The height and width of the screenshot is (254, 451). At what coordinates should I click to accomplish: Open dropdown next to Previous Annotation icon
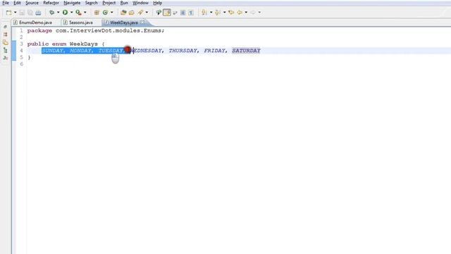tap(224, 13)
